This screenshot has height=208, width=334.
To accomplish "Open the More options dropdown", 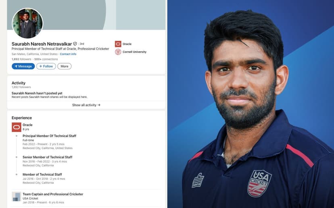I will pyautogui.click(x=64, y=66).
